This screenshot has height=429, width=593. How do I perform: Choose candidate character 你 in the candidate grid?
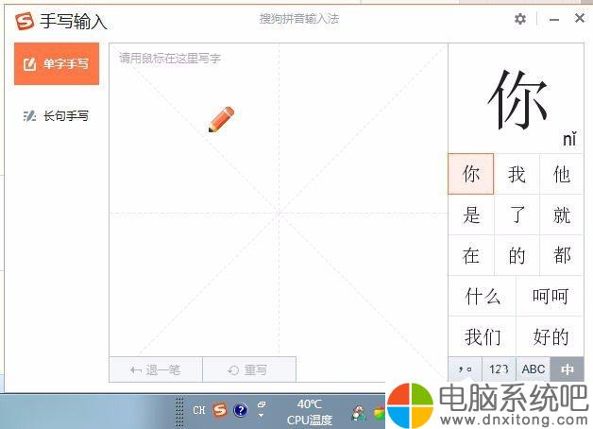click(x=471, y=174)
